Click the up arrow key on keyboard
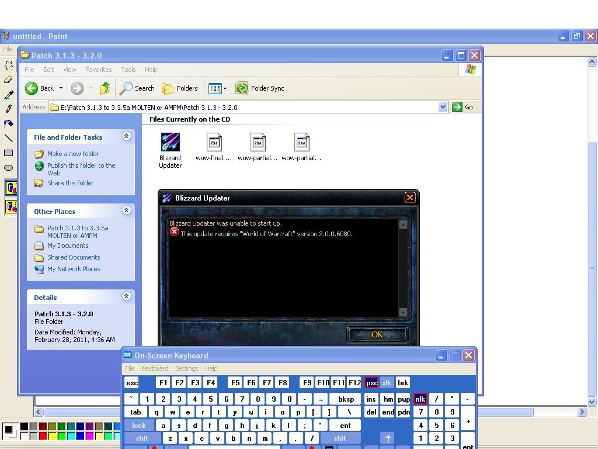 click(x=388, y=438)
